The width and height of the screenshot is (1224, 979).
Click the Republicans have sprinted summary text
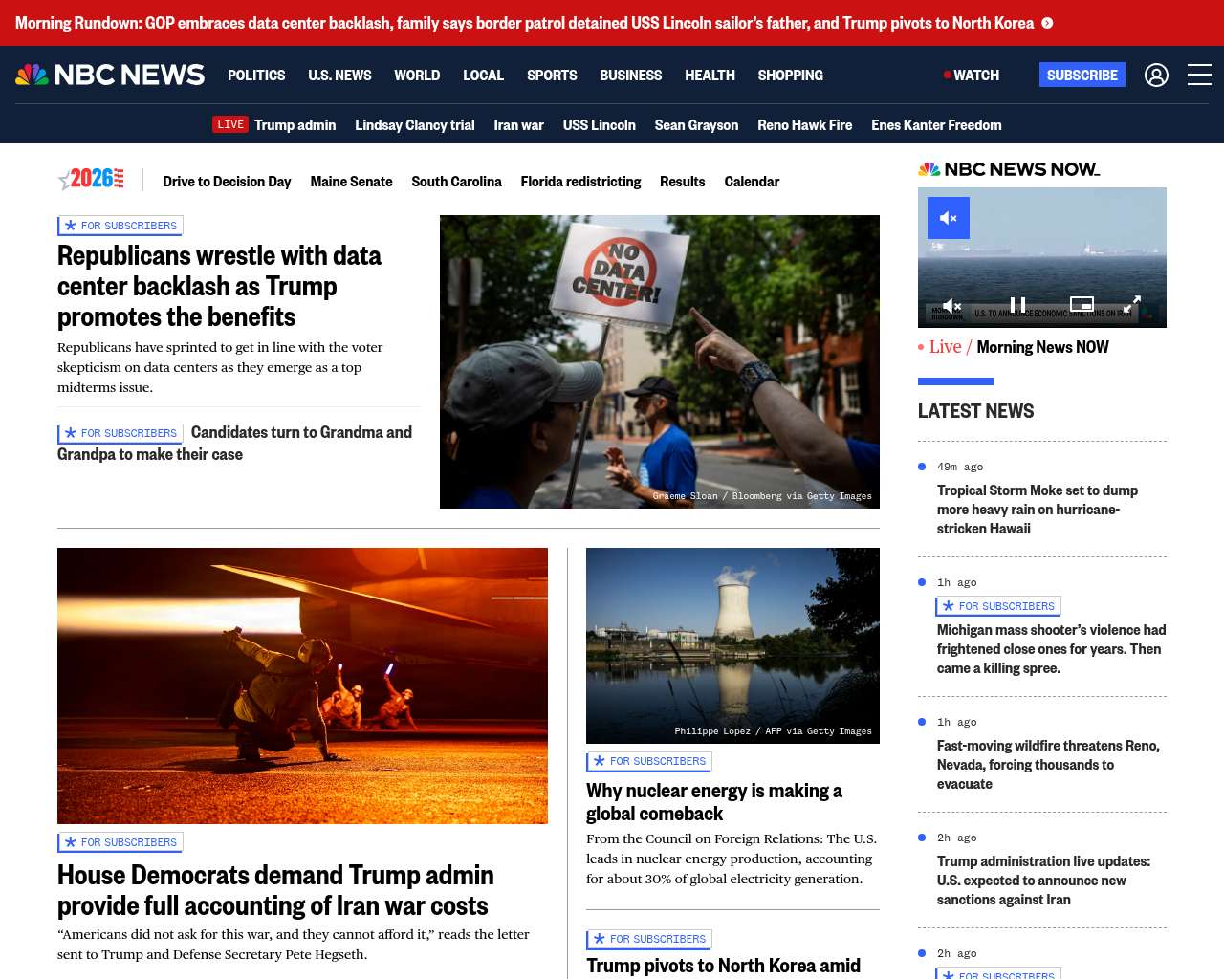coord(220,367)
